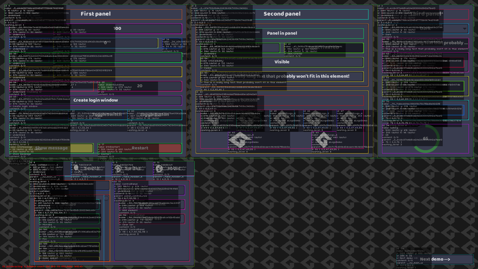Click the Rounding slider showing 20
Viewport: 478px width, 269px height.
pos(140,86)
